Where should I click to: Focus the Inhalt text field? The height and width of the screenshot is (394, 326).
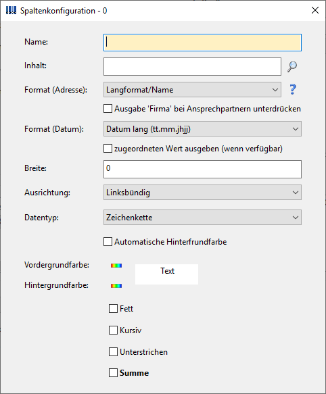tap(192, 67)
